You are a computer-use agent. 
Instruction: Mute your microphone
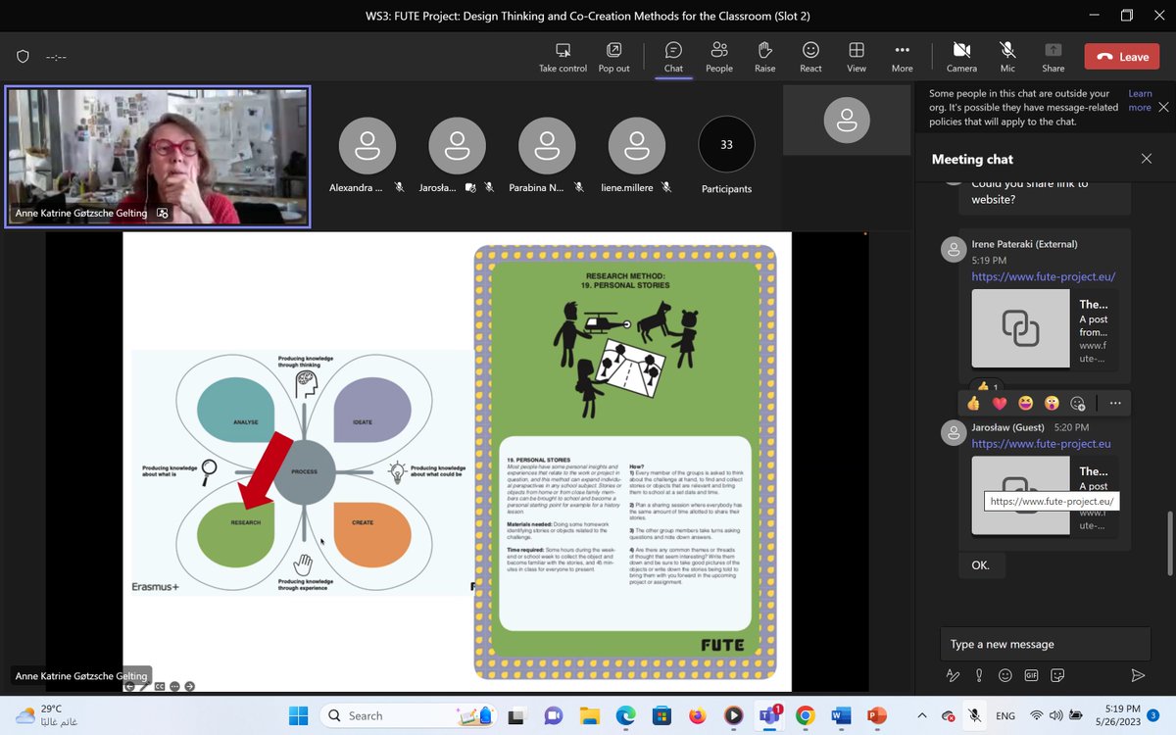(1006, 56)
